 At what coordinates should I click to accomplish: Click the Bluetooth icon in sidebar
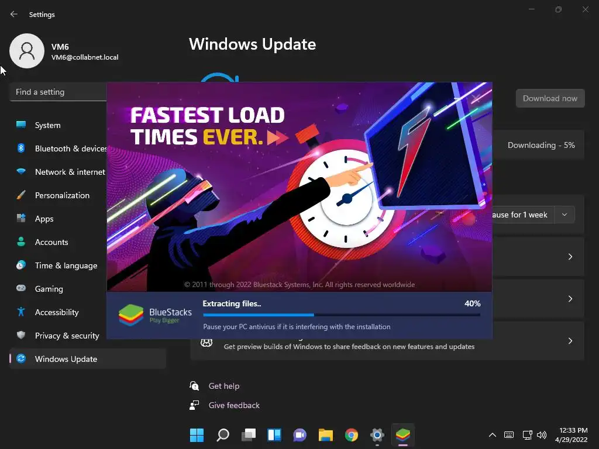coord(21,148)
